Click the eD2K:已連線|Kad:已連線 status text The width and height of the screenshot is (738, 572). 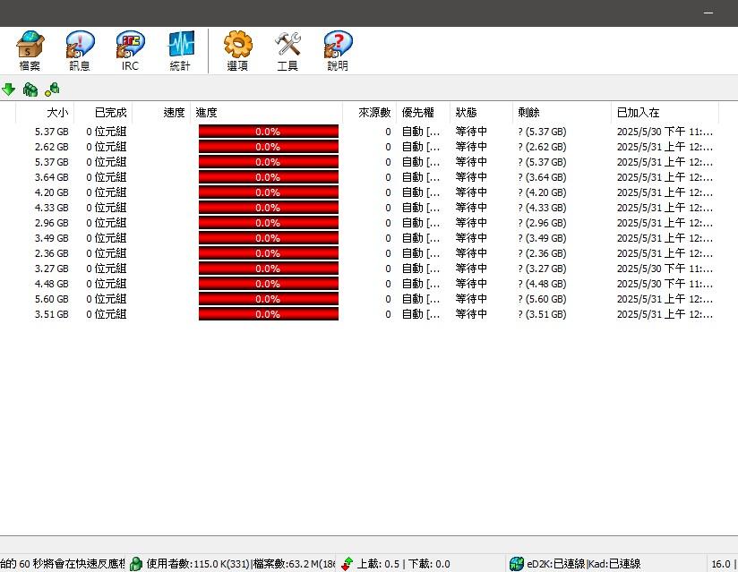[584, 564]
